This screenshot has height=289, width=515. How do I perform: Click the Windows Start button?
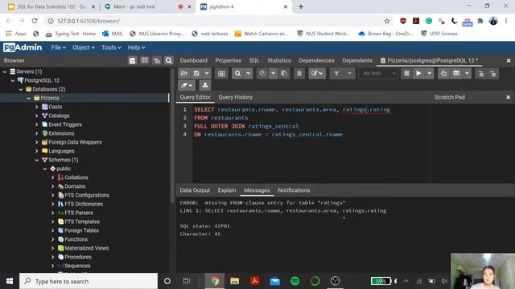tap(10, 281)
